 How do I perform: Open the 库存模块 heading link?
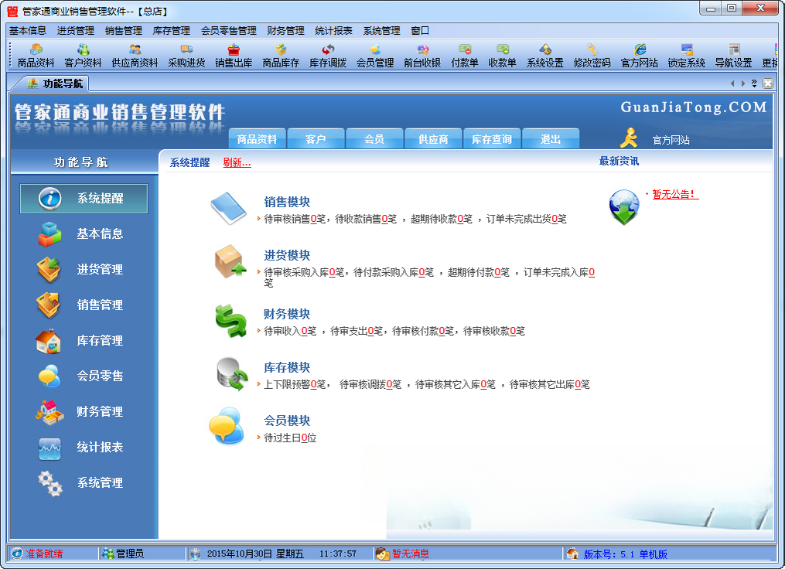click(287, 367)
